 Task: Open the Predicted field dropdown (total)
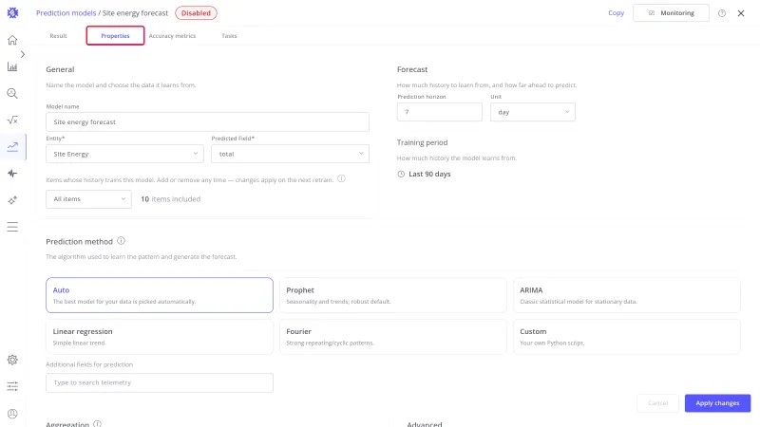tap(290, 154)
